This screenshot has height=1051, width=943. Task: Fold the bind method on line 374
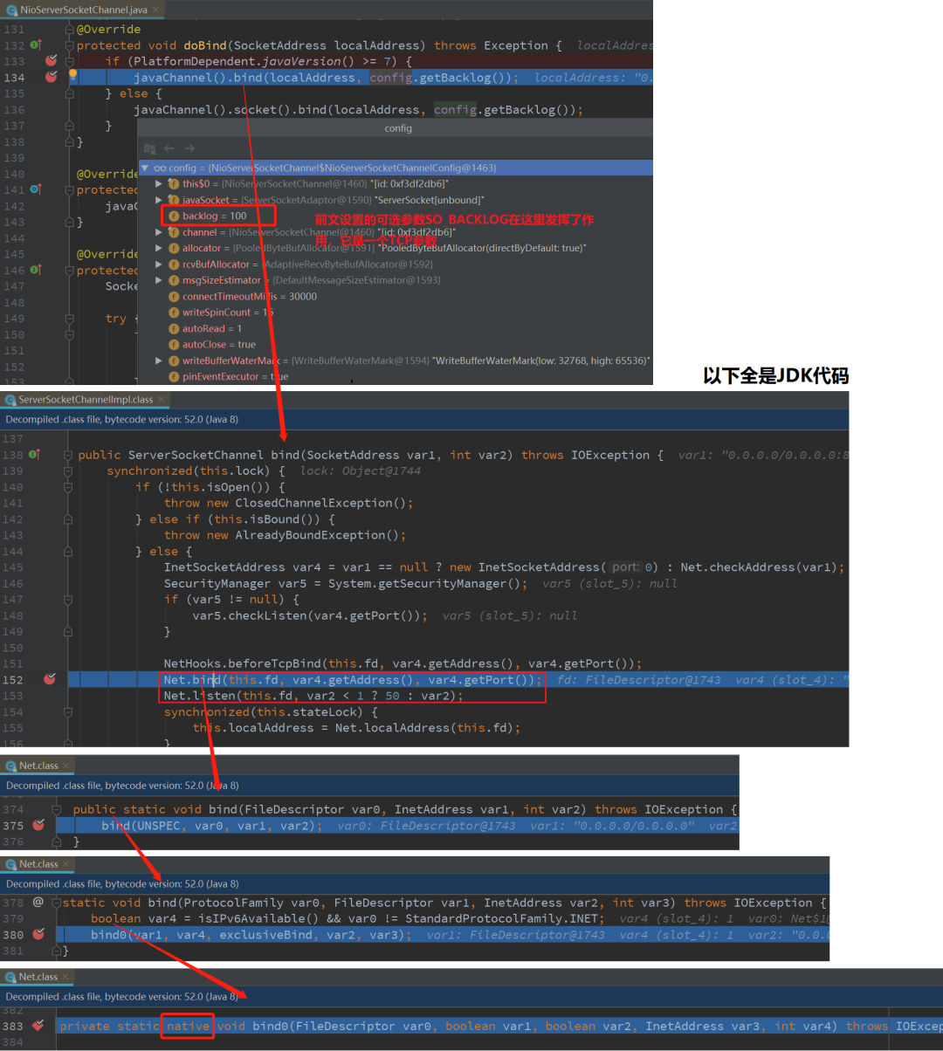pyautogui.click(x=58, y=809)
